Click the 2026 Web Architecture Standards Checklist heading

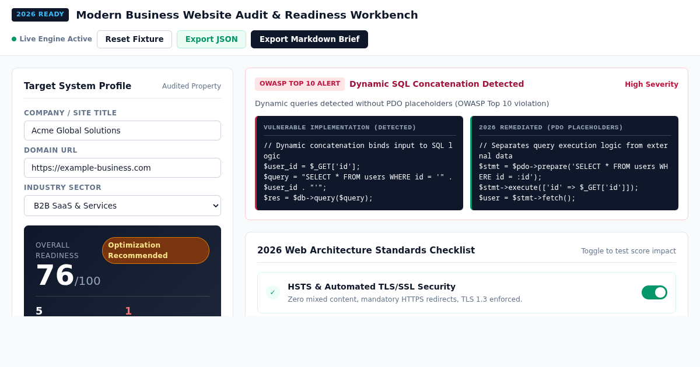(366, 250)
